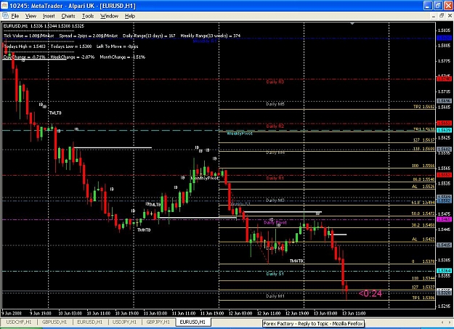Select the Daily M5 line label
This screenshot has width=454, height=329.
(x=275, y=104)
